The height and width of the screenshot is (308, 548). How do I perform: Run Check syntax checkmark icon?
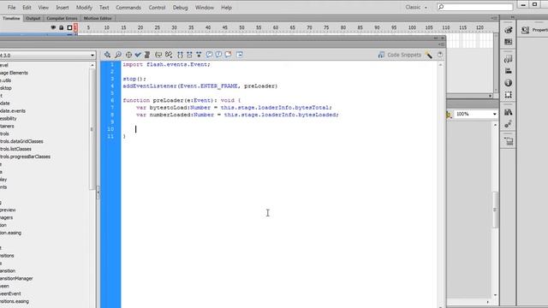(x=138, y=55)
